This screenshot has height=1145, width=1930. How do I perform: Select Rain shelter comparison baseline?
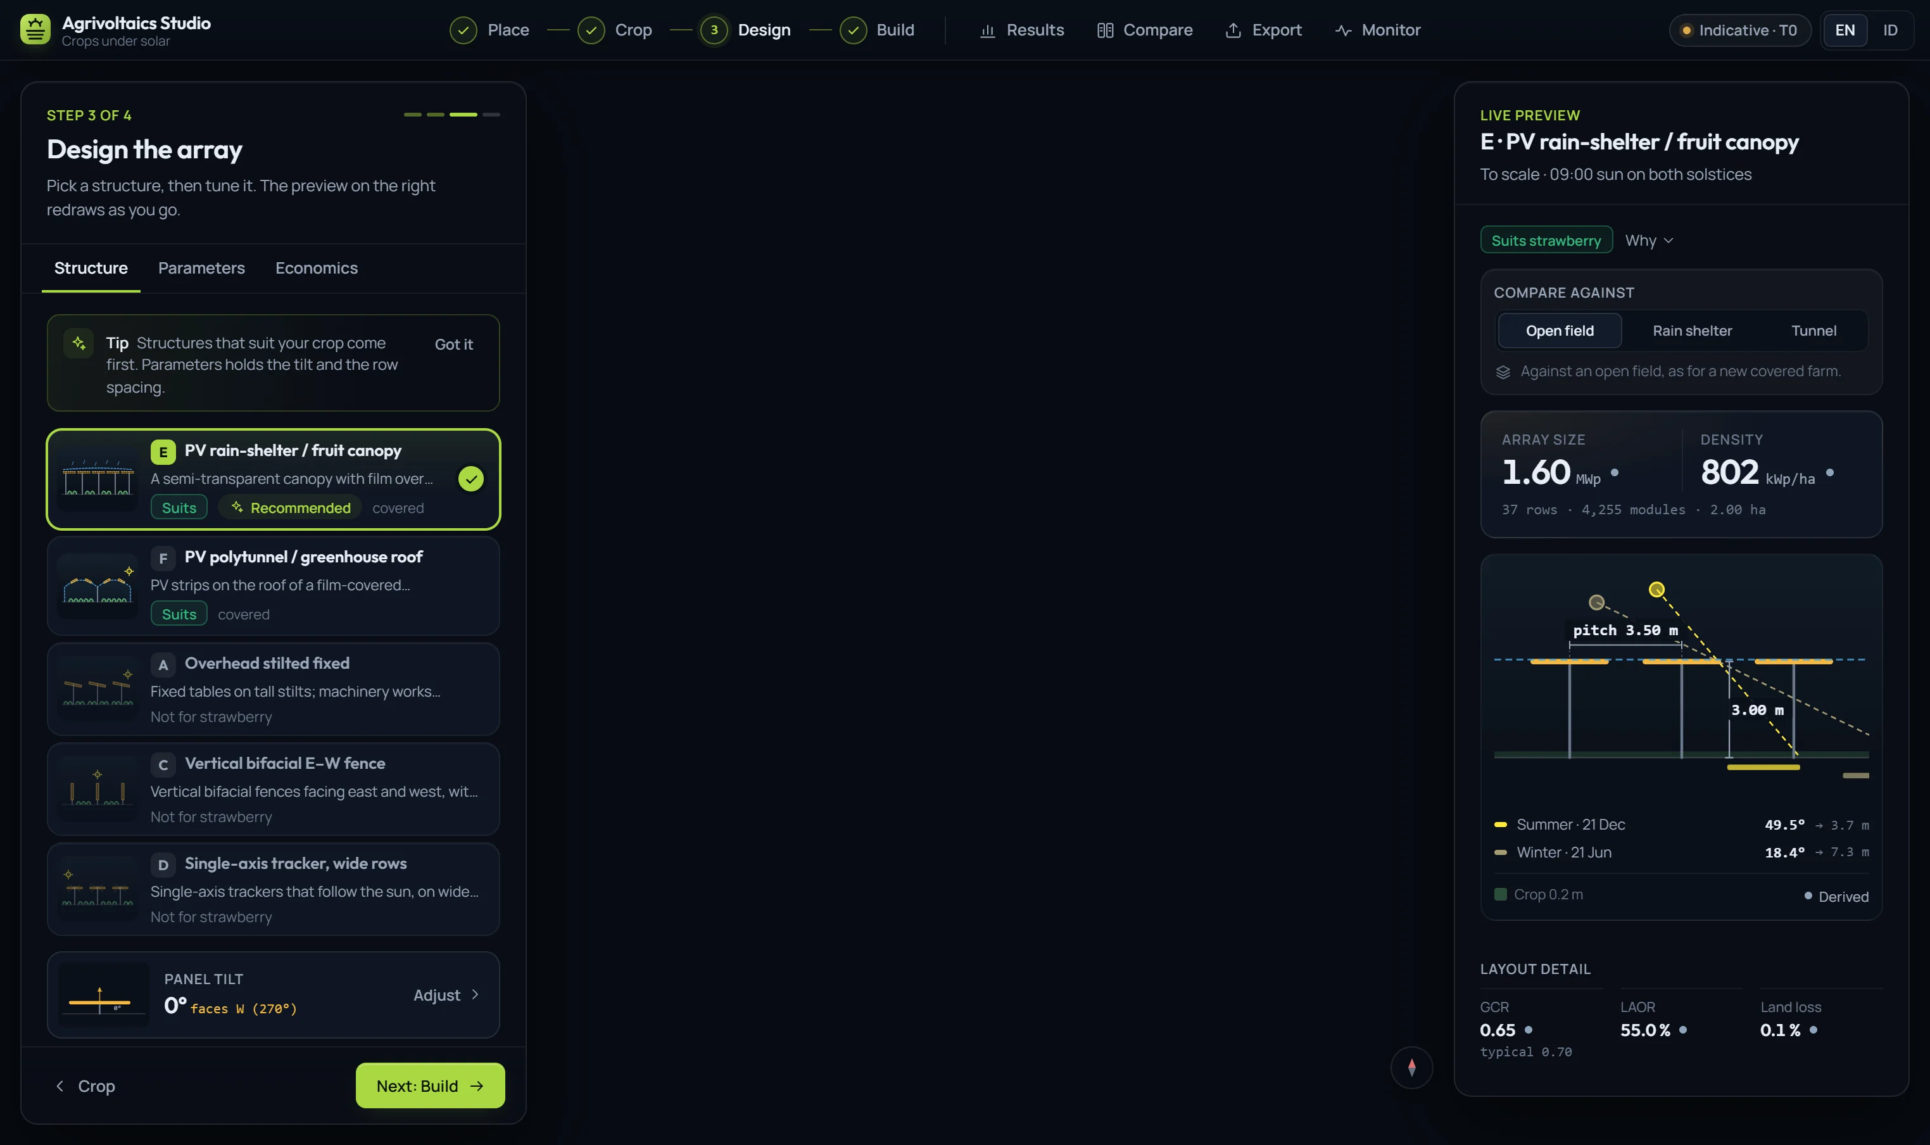pos(1692,331)
